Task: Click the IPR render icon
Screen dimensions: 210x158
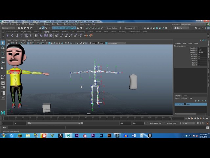Action: click(x=151, y=28)
